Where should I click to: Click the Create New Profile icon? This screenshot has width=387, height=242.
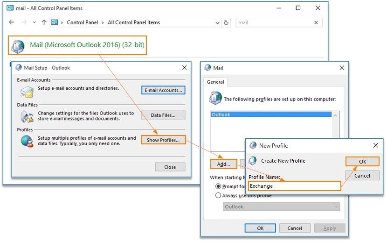click(x=253, y=160)
